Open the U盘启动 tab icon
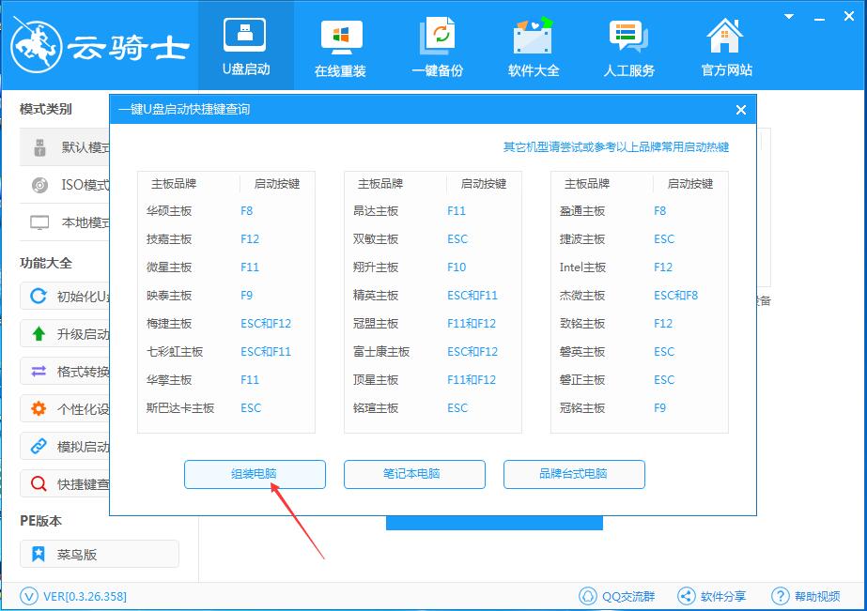 pyautogui.click(x=244, y=34)
